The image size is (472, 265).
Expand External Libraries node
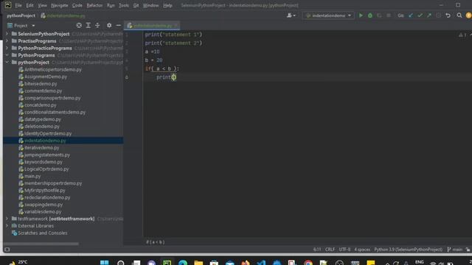pyautogui.click(x=7, y=226)
